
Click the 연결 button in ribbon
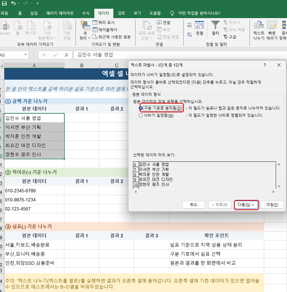164,22
